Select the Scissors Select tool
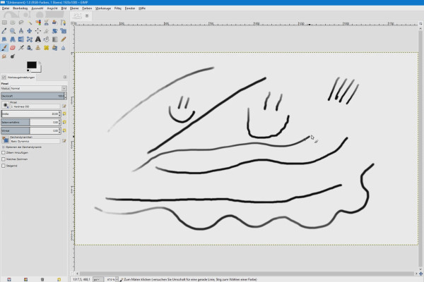Viewport: 424px width, 282px height. [46, 23]
